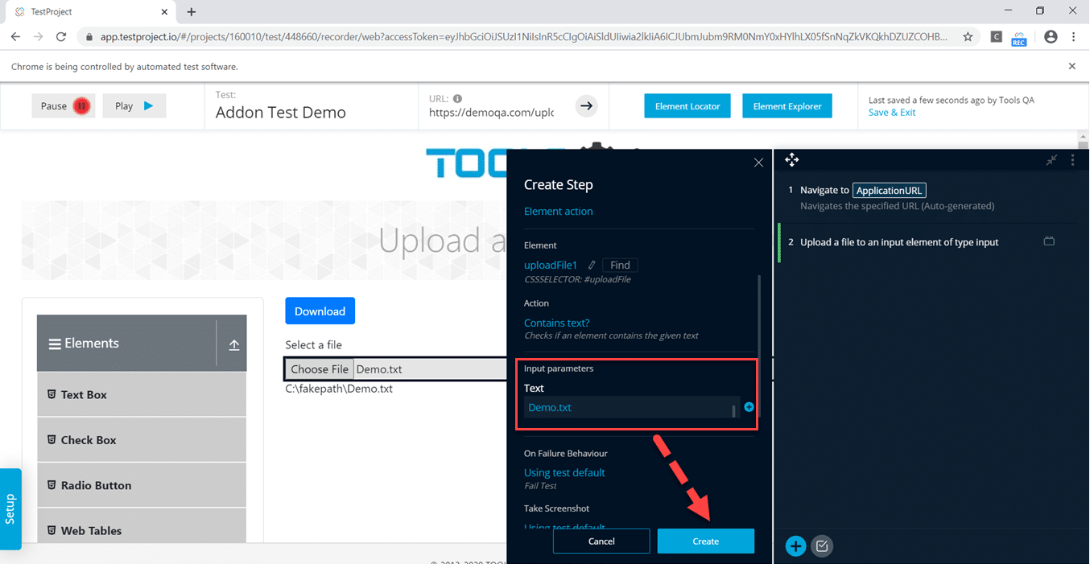Open the Radio Button menu item
1090x564 pixels.
[142, 485]
